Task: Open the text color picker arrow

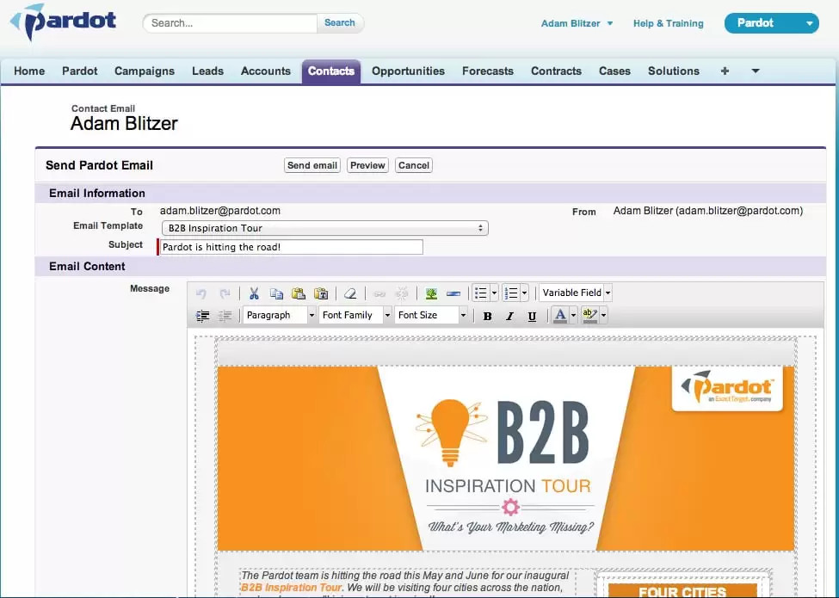Action: [573, 316]
